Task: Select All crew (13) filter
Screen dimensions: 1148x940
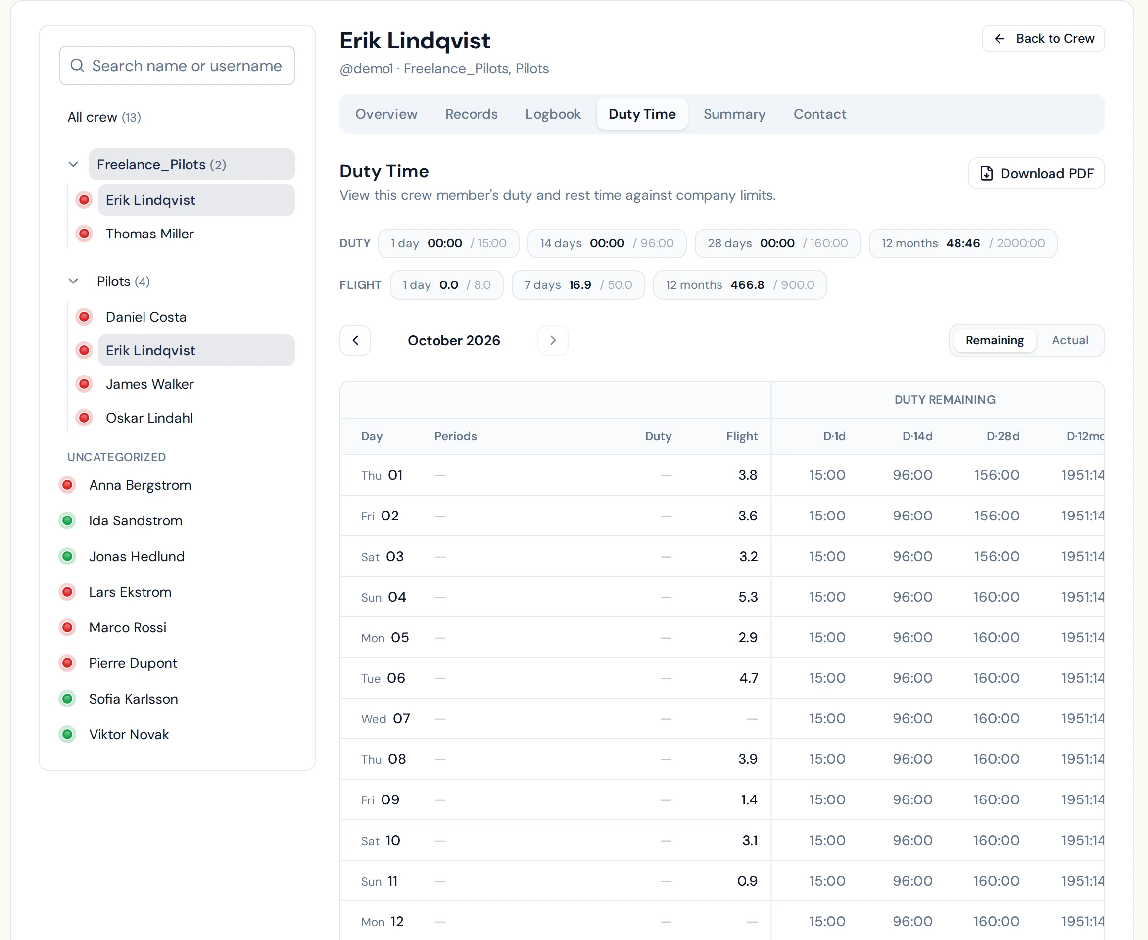Action: tap(104, 118)
